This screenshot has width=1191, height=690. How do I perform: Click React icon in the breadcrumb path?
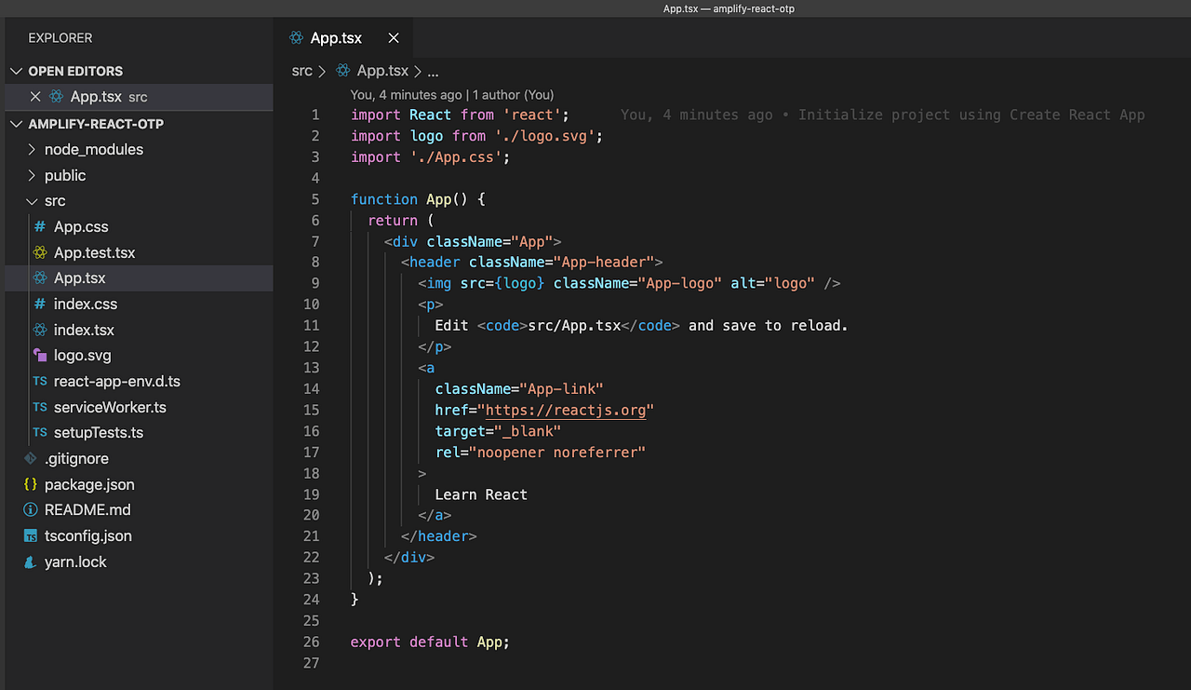coord(343,71)
